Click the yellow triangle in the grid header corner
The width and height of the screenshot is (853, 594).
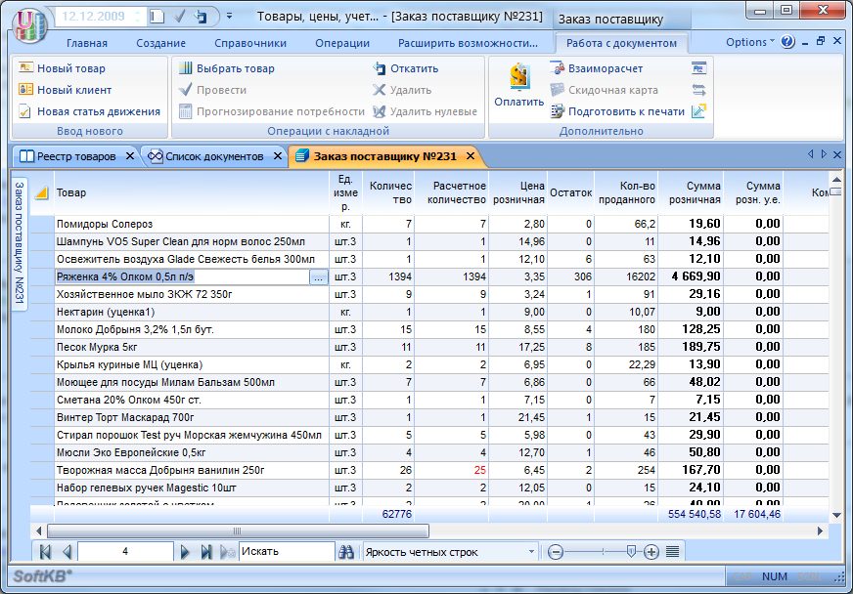click(x=42, y=192)
